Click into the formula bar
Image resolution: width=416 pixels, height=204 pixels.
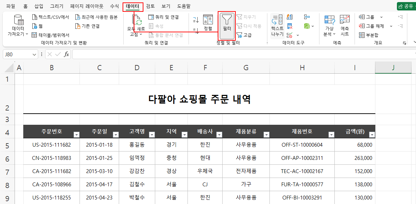244,54
